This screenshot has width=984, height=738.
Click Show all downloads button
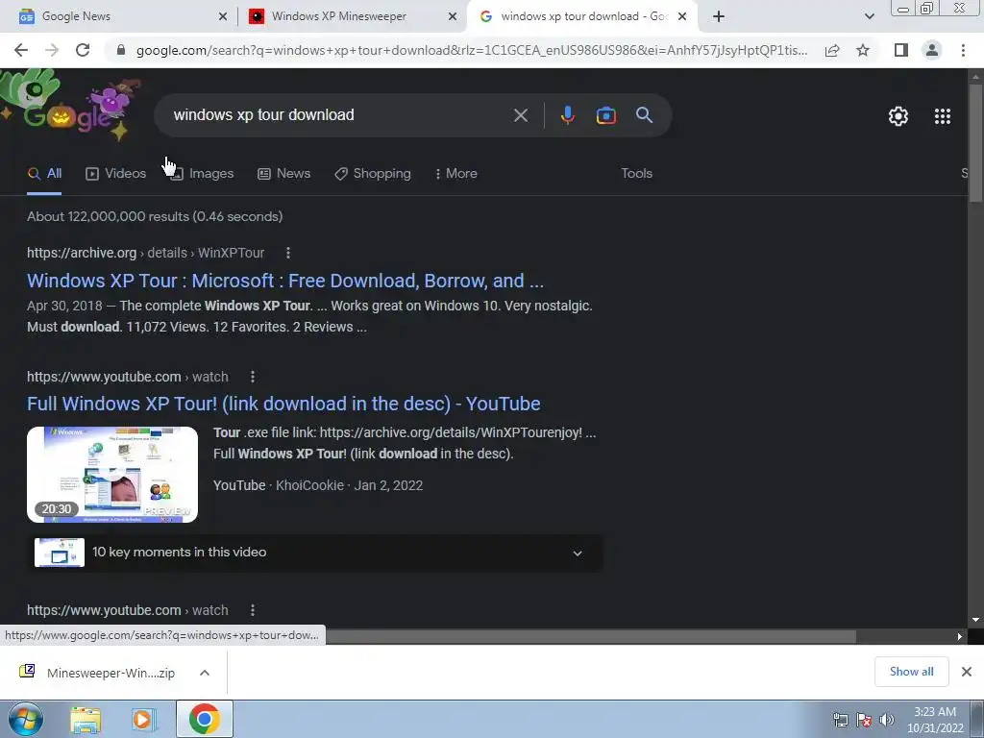911,672
